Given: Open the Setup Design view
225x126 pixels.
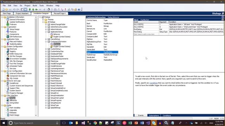Looking at the screenshot, I should 14,29.
